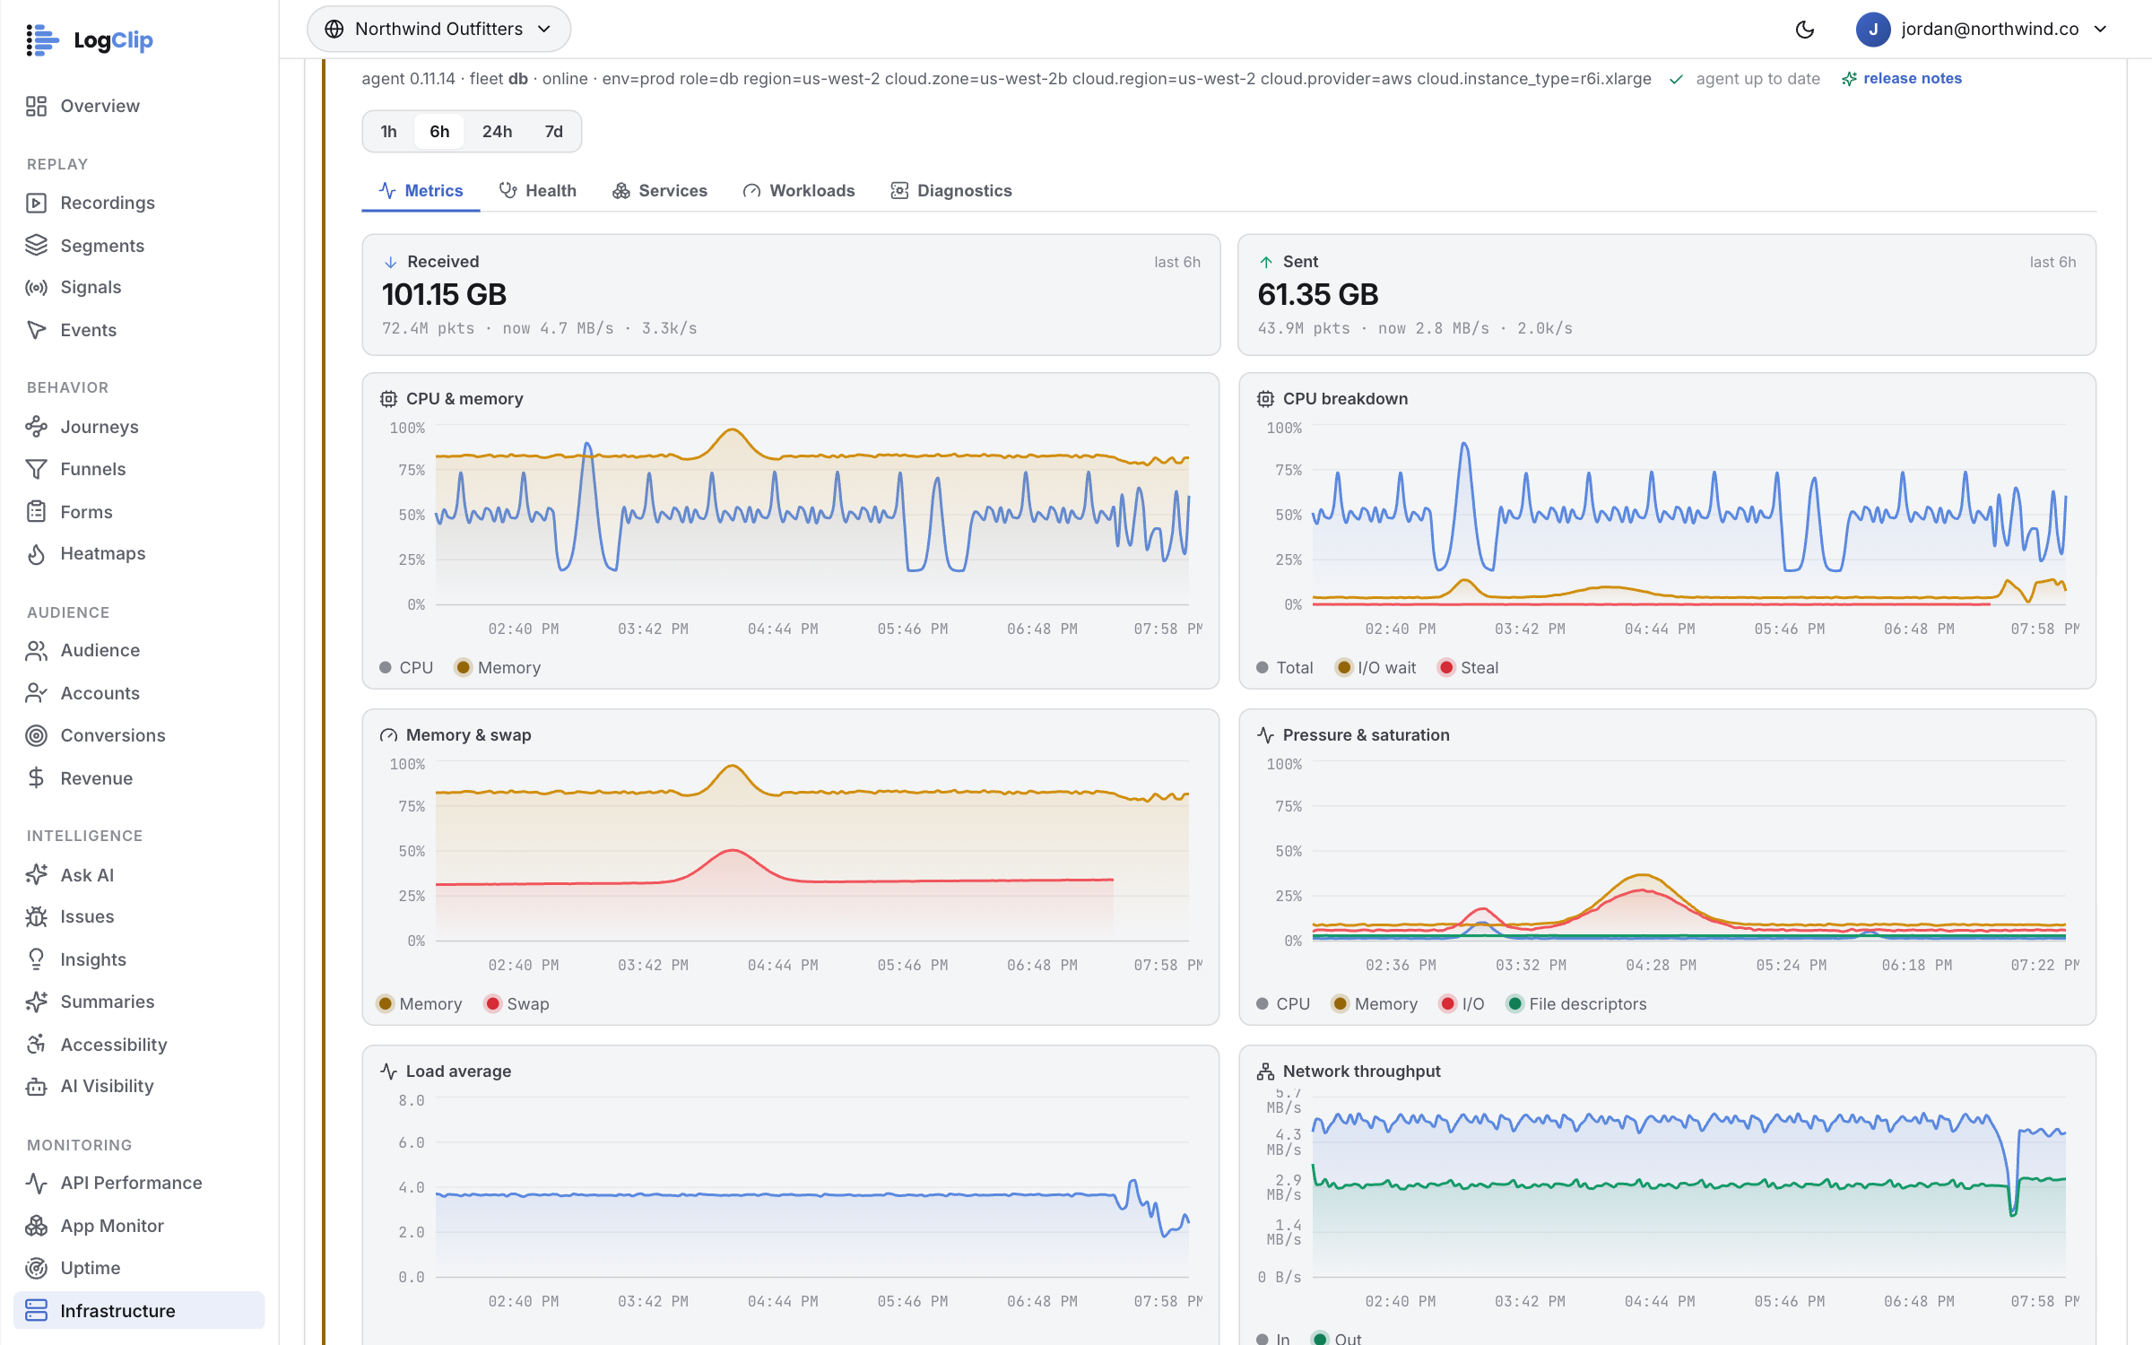Open Issues bug icon
Screen dimensions: 2152x1345
point(36,916)
